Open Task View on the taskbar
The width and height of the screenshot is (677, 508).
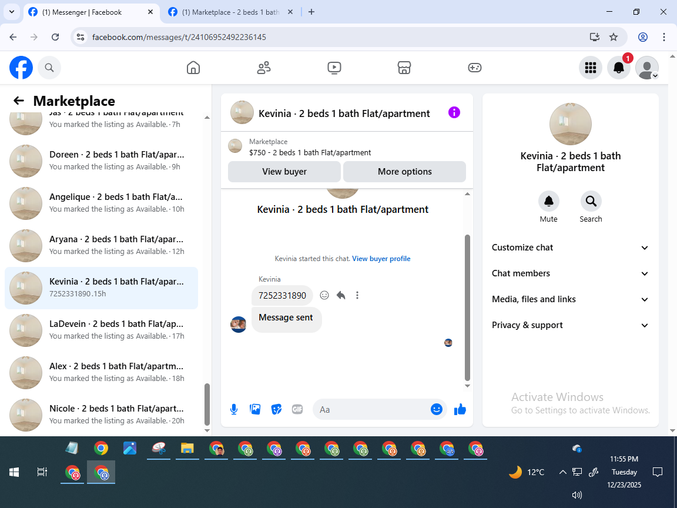tap(42, 472)
